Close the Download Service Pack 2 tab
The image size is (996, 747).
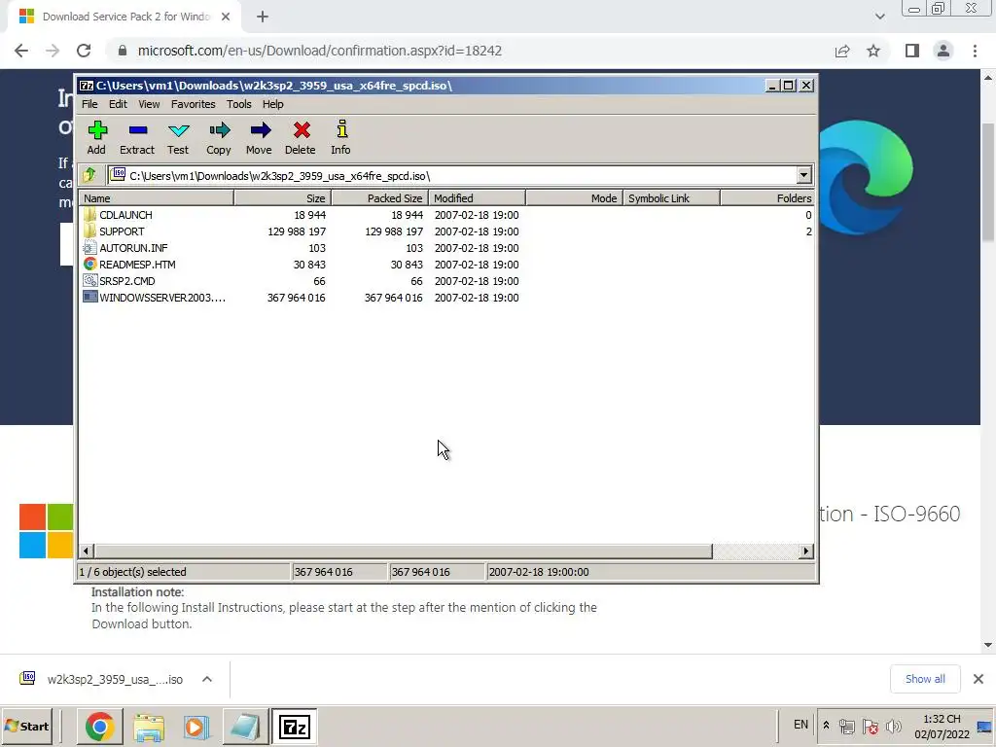point(226,18)
